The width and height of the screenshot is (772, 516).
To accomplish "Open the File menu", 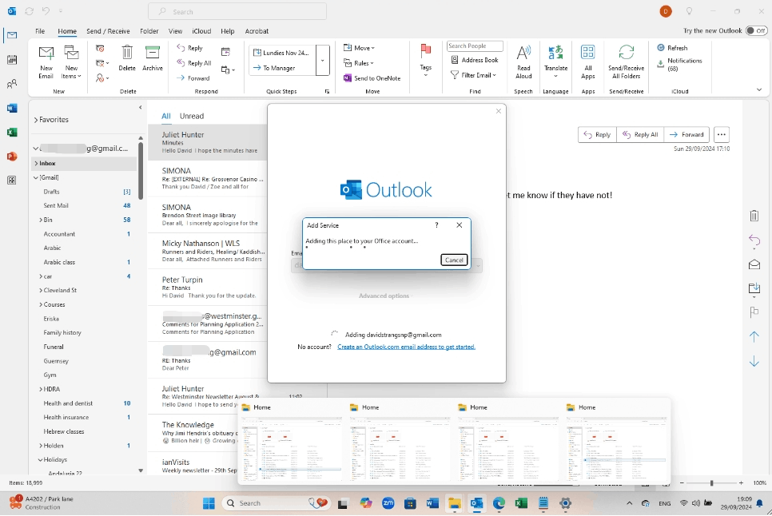I will point(40,31).
